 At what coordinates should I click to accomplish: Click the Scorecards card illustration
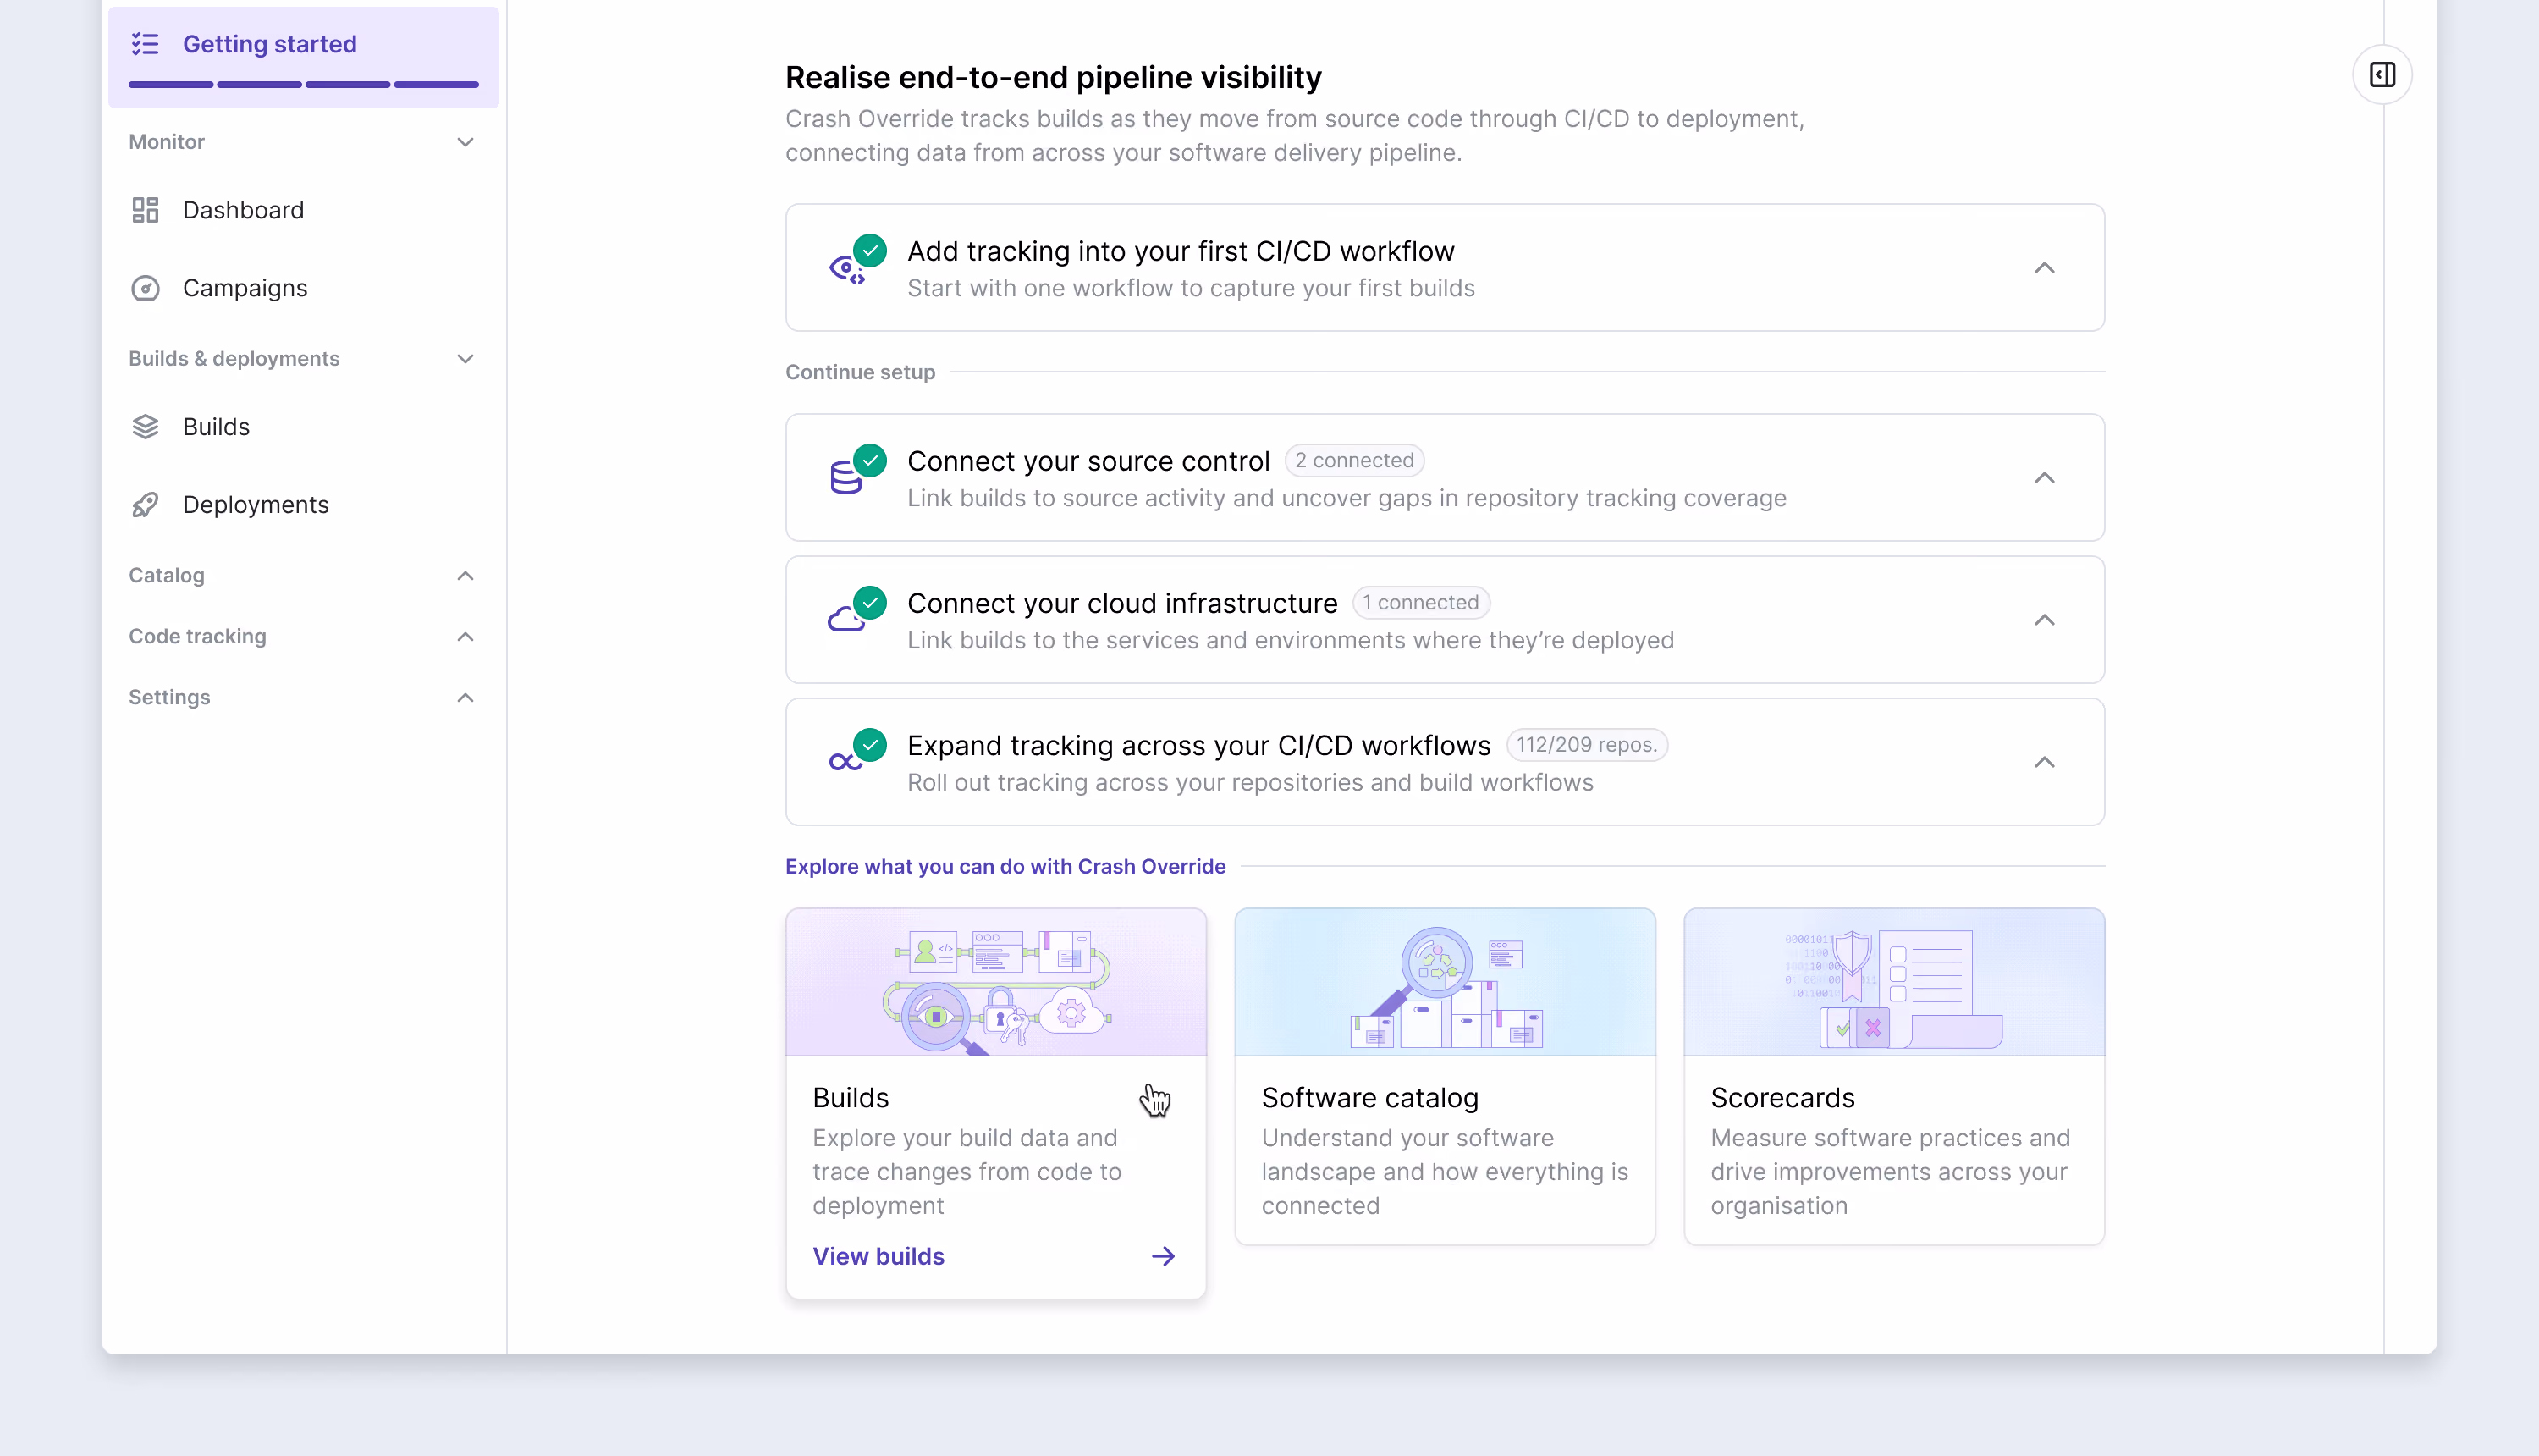[1893, 982]
